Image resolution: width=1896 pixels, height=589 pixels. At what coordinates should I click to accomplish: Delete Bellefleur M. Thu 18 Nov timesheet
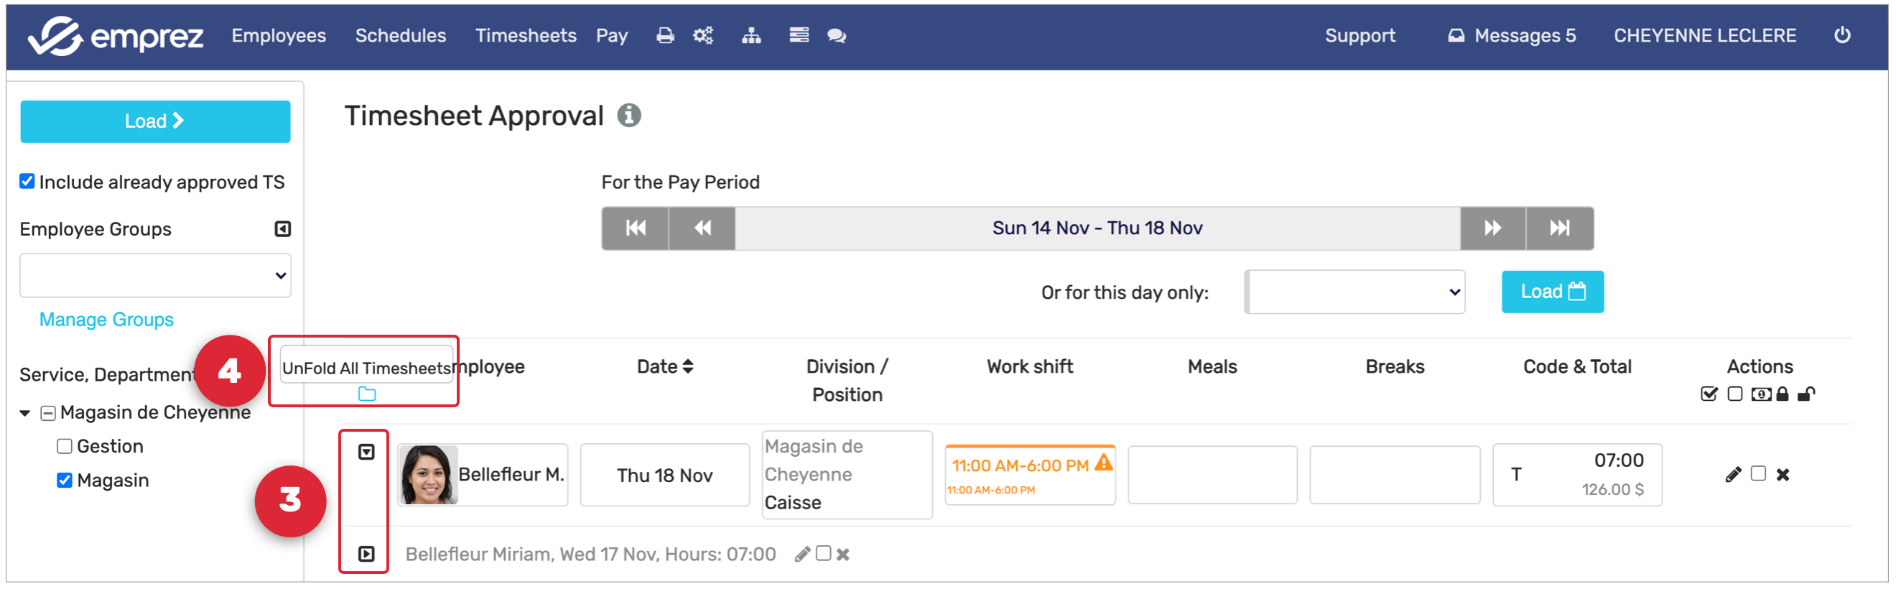(1783, 474)
